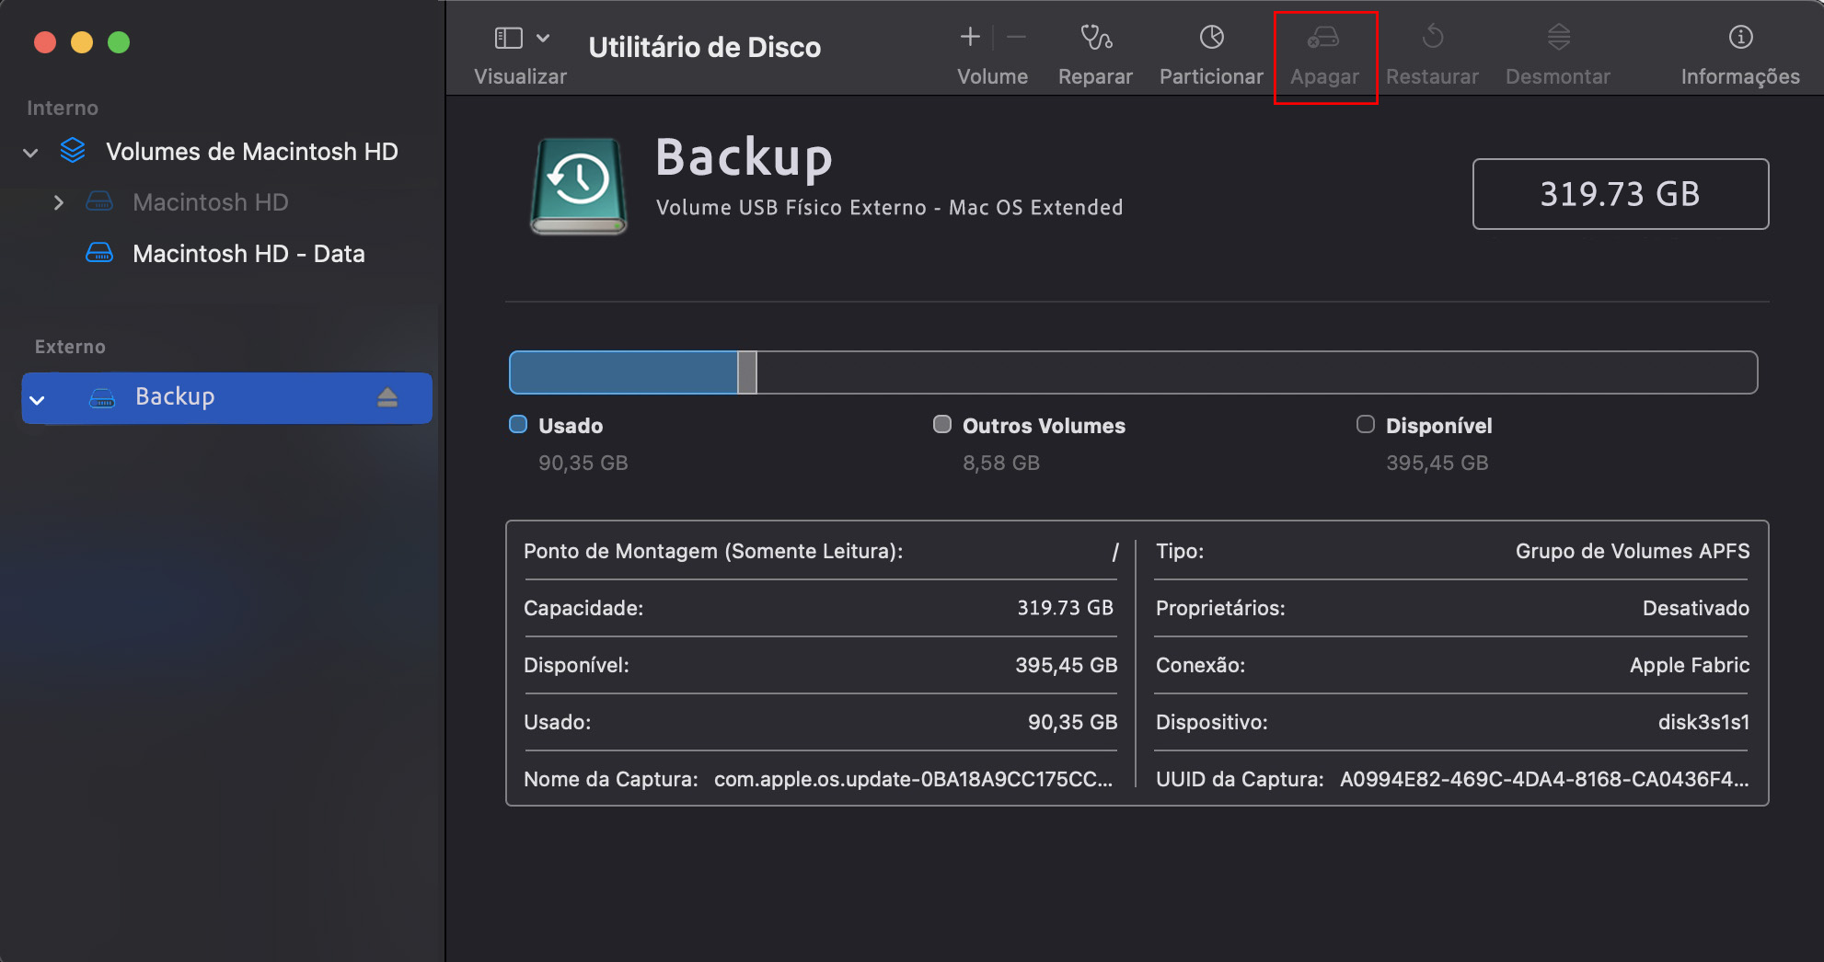Click the sidebar view toggle icon
Image resolution: width=1824 pixels, height=962 pixels.
pos(507,37)
